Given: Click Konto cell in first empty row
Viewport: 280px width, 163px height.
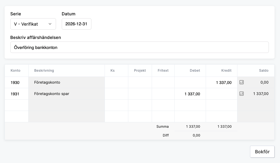Looking at the screenshot, I should coord(17,105).
